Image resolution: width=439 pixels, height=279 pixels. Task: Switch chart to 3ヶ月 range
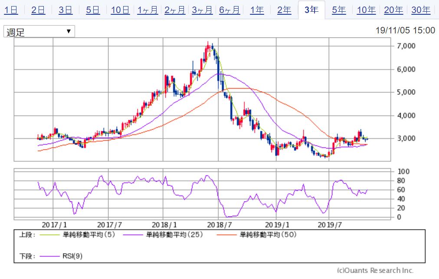[x=202, y=10]
